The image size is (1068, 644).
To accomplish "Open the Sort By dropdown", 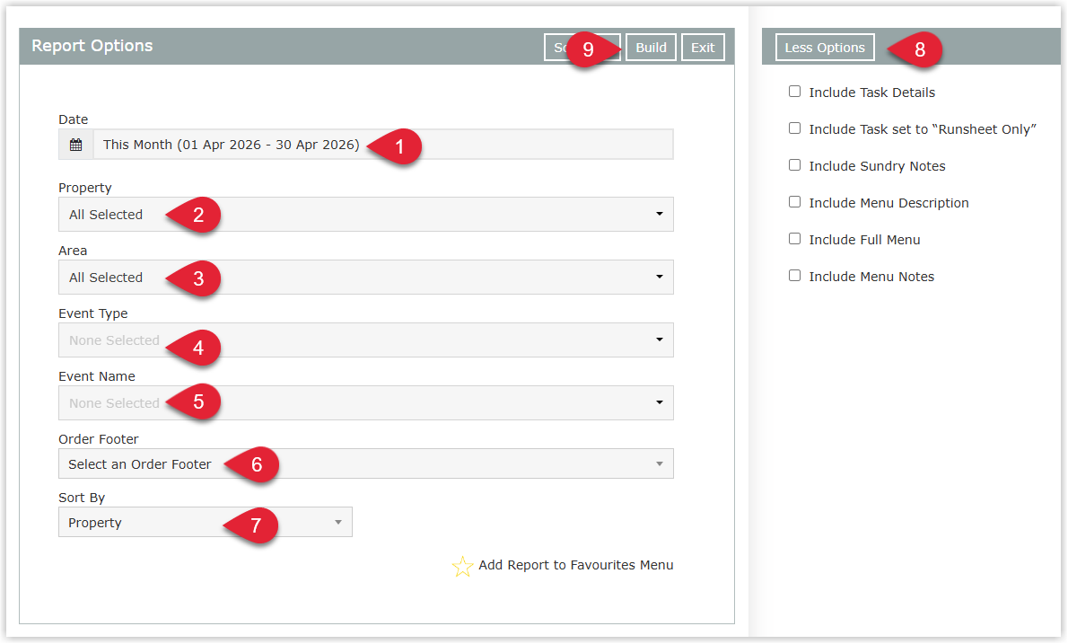I will click(x=205, y=522).
